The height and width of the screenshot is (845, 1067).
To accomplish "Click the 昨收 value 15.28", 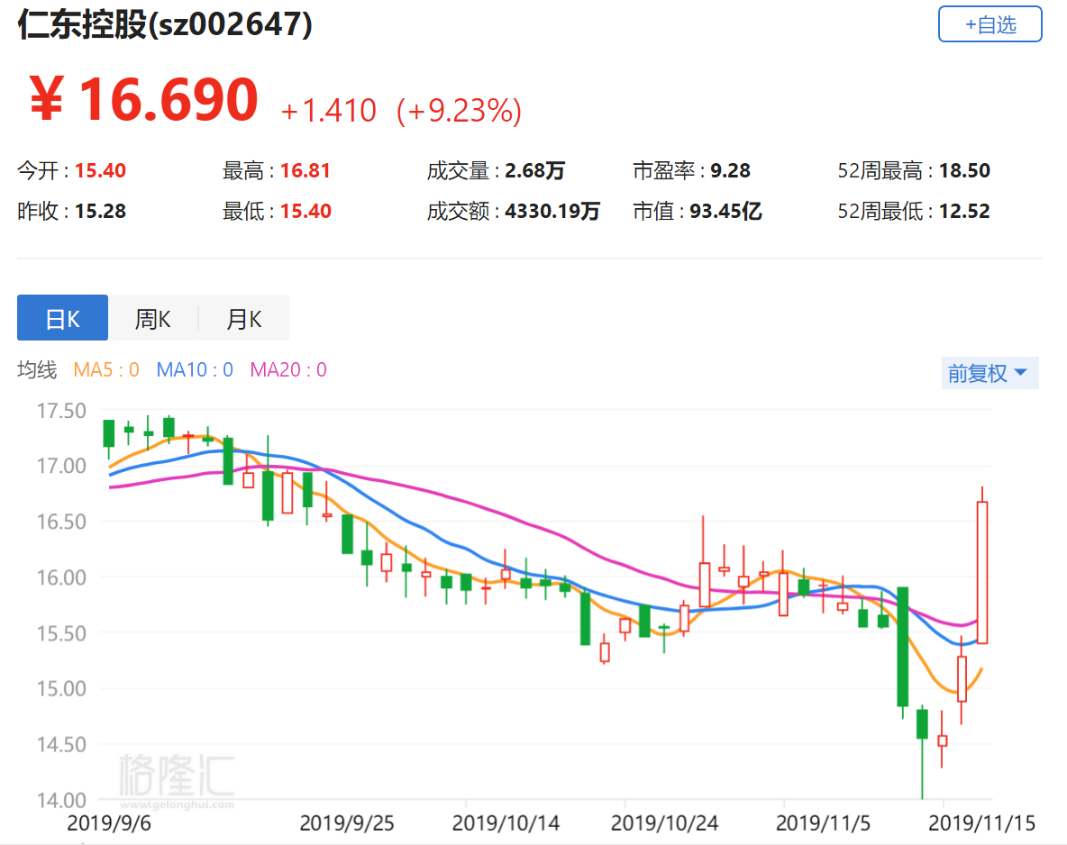I will click(101, 211).
